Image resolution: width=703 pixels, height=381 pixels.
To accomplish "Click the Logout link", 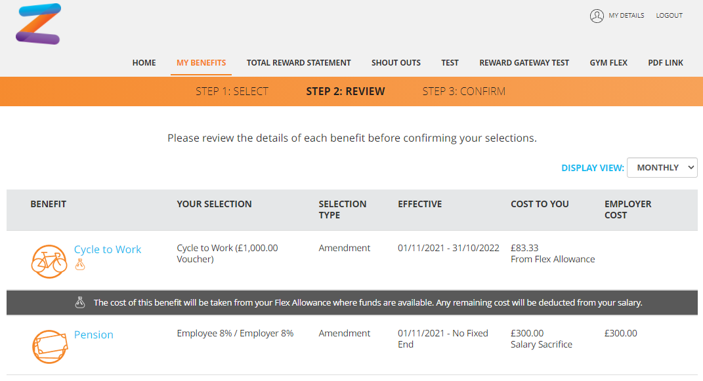I will coord(670,15).
